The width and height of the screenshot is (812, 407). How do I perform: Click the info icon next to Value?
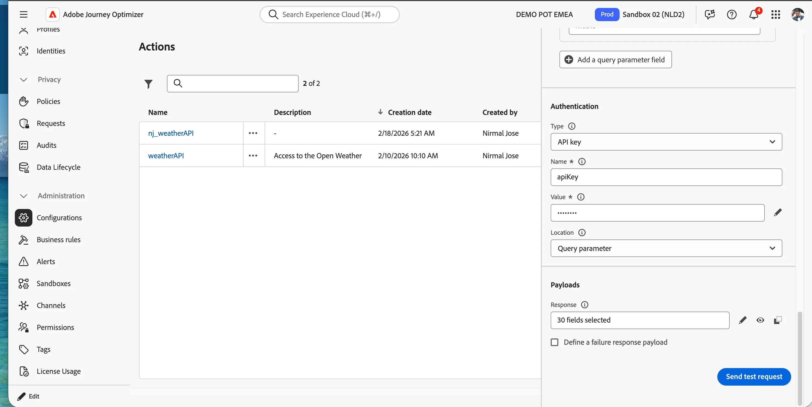[x=581, y=197]
